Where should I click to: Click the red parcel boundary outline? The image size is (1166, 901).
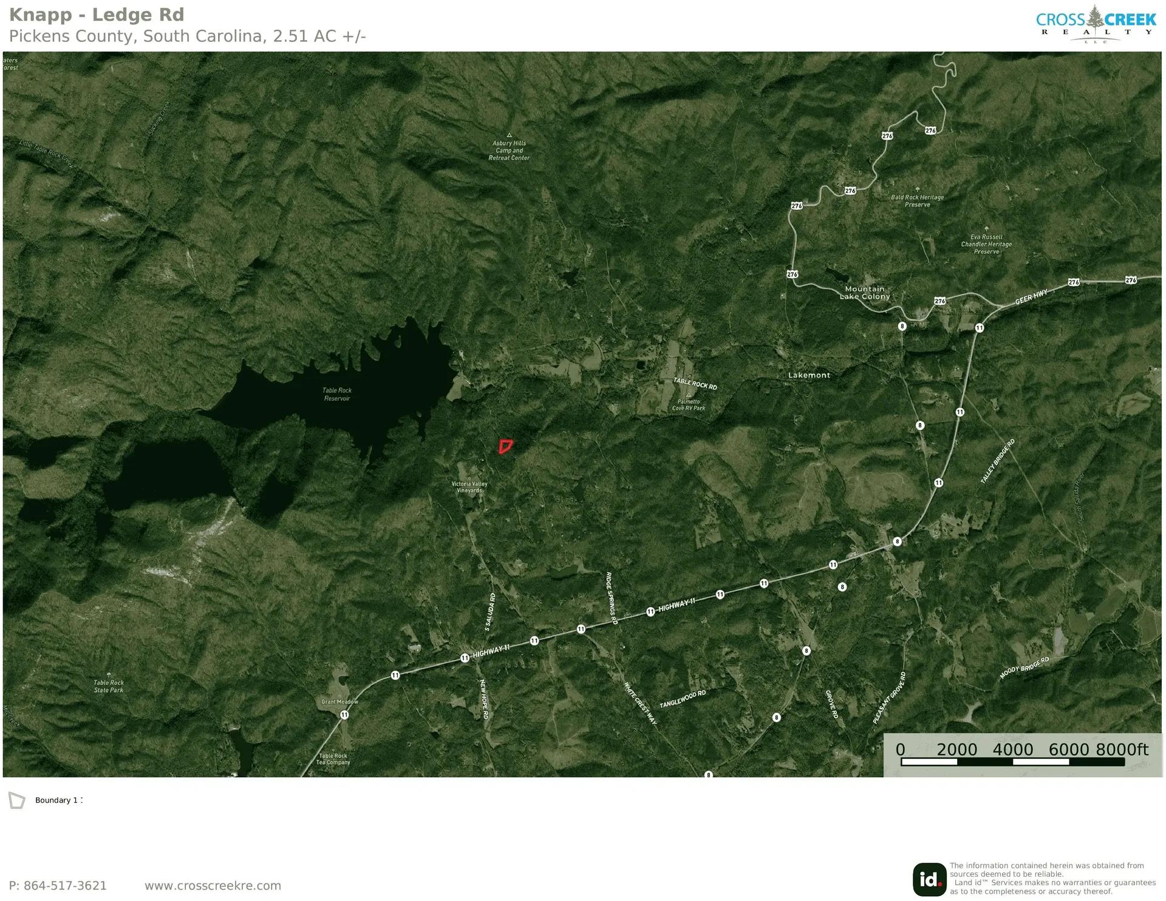tap(505, 447)
